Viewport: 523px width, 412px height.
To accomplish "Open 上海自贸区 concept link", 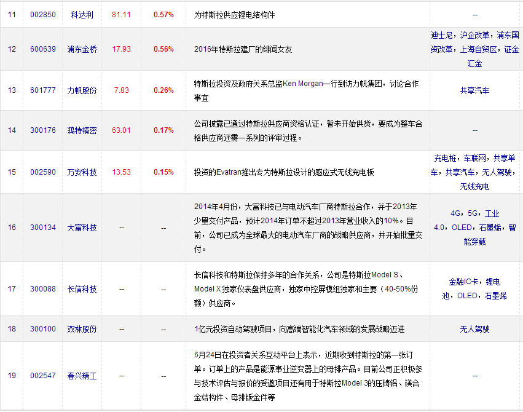I will [478, 49].
